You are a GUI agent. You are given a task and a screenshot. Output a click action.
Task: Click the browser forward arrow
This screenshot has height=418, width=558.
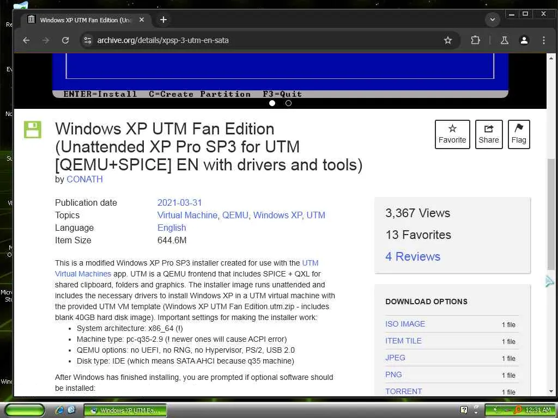click(46, 40)
